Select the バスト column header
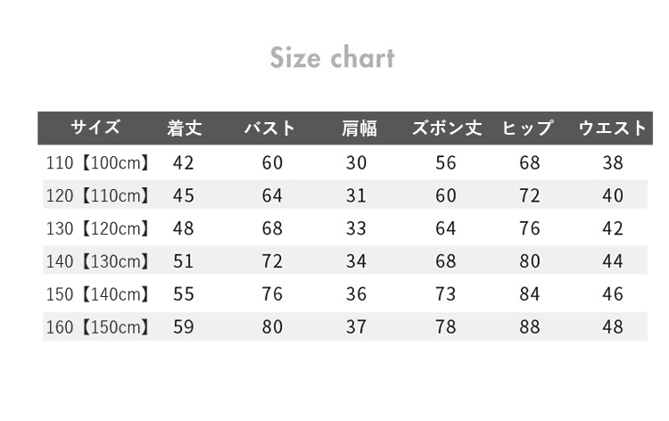The image size is (669, 421). click(x=270, y=128)
